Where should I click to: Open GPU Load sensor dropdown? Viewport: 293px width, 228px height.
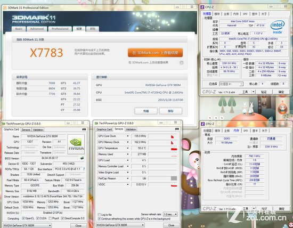pos(128,160)
